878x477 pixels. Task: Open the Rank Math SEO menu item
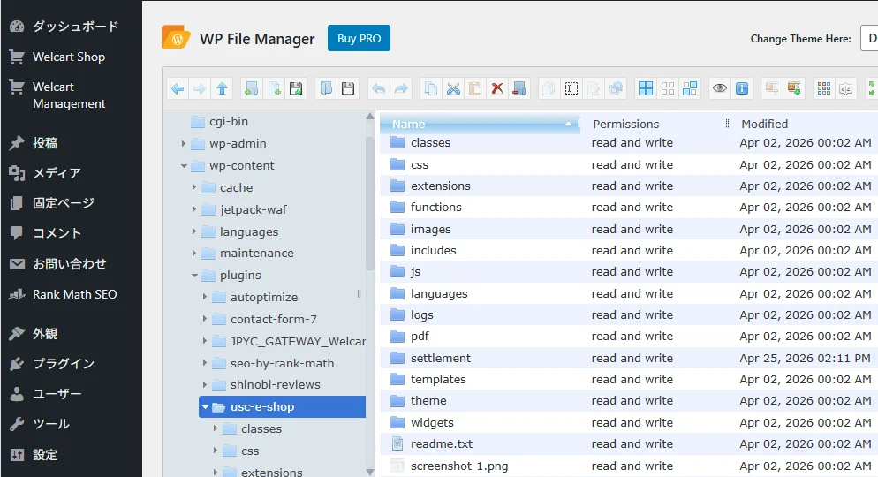(x=72, y=294)
